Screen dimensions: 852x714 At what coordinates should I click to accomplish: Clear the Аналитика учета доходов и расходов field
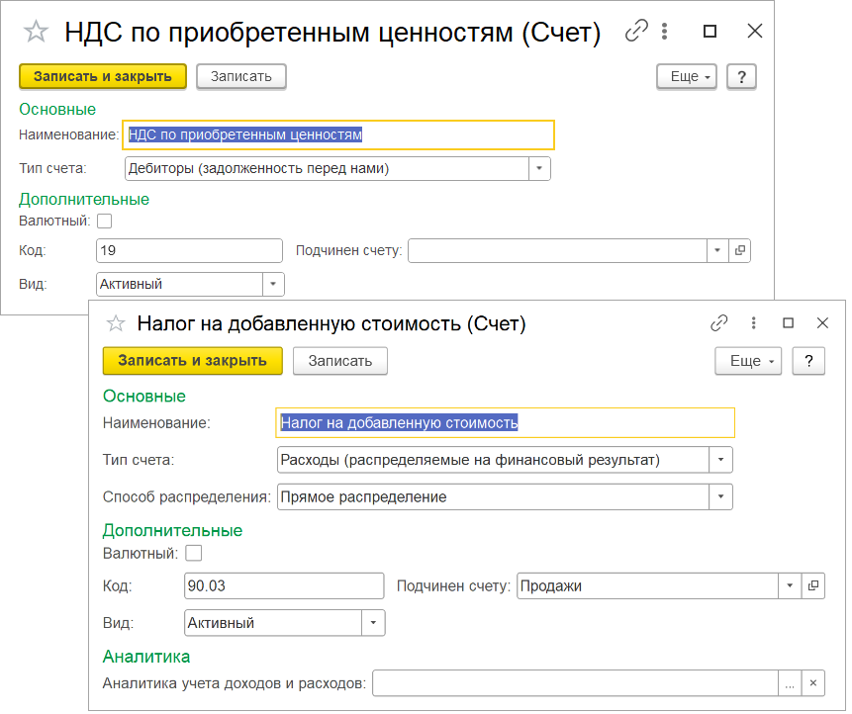coord(812,683)
